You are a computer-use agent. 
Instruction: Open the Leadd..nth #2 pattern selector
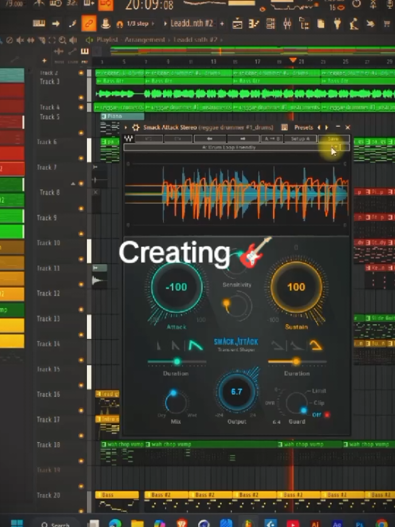(x=191, y=24)
